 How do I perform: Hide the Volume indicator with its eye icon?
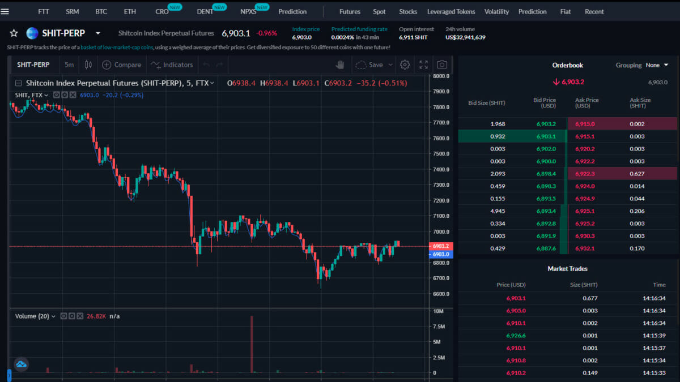point(63,316)
